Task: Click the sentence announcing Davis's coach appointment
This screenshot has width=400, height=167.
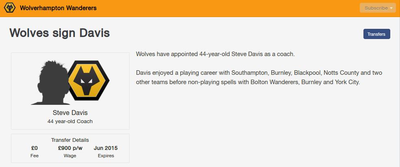Action: pos(215,54)
